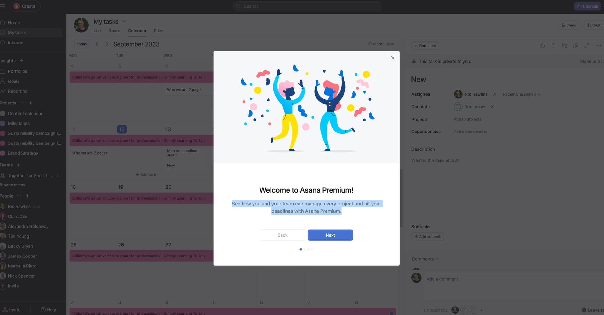The width and height of the screenshot is (604, 315).
Task: Open Goals in the sidebar
Action: click(x=14, y=81)
